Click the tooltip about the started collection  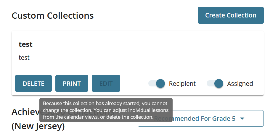[x=106, y=110]
